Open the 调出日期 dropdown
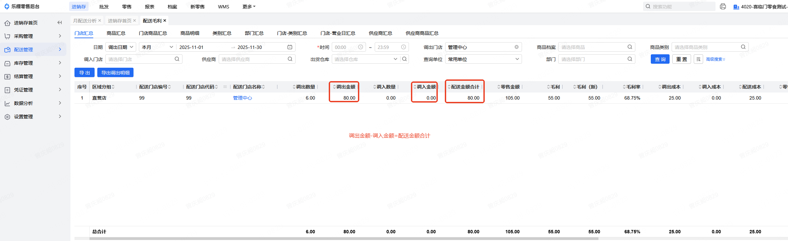Viewport: 788px width, 241px height. point(121,47)
